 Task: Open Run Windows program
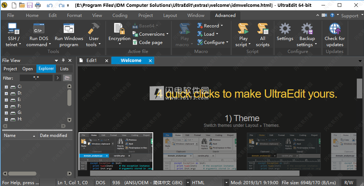tap(69, 34)
